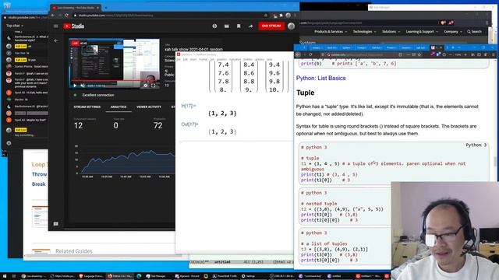
Task: Switch to the STREAM SETTINGS tab
Action: [87, 107]
